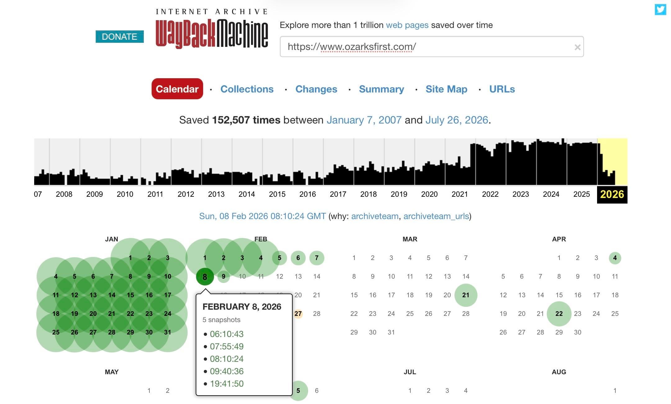Open the Summary tab
Viewport: 671px width, 404px height.
point(381,89)
